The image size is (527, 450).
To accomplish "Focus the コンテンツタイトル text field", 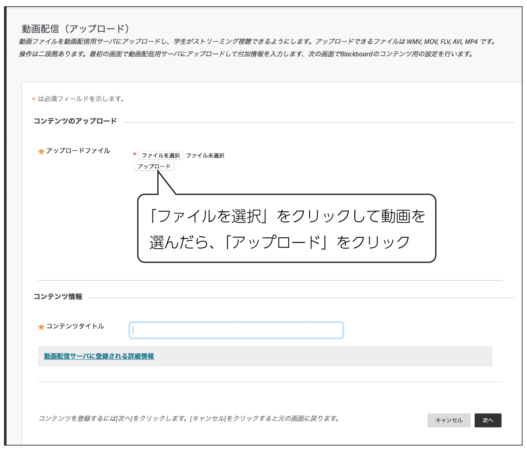I will [x=236, y=330].
